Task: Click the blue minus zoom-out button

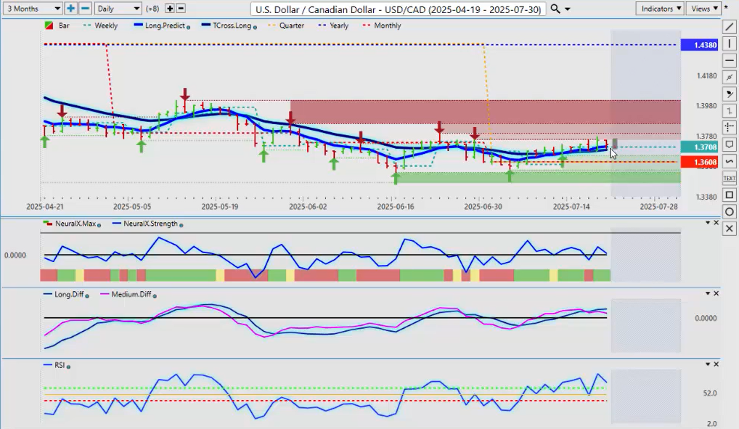Action: click(x=85, y=9)
